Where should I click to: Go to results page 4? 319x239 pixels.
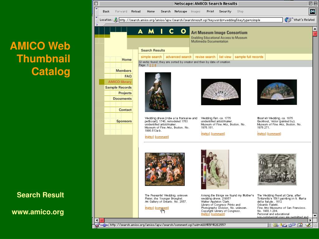pyautogui.click(x=155, y=65)
